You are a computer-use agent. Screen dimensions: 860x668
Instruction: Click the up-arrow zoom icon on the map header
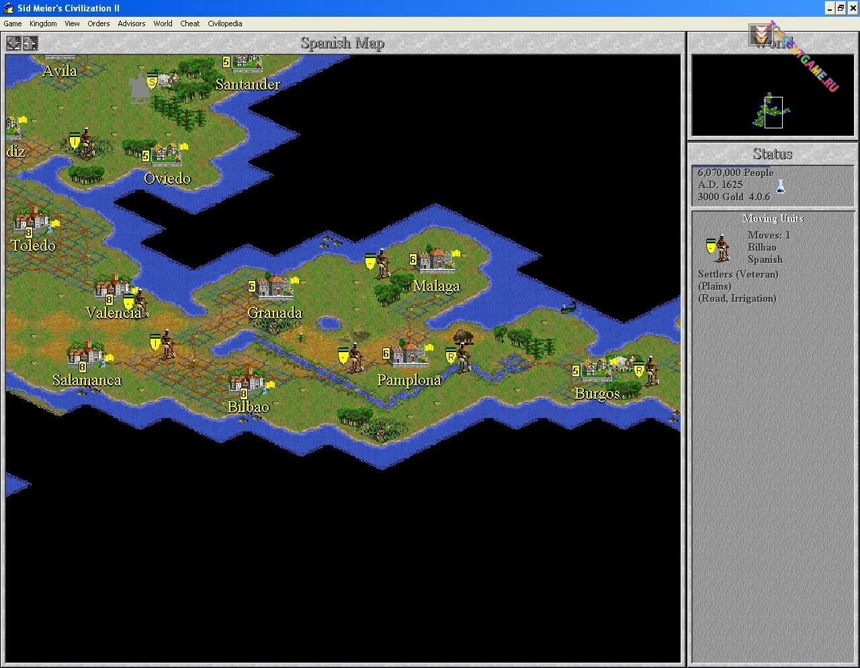click(x=30, y=44)
